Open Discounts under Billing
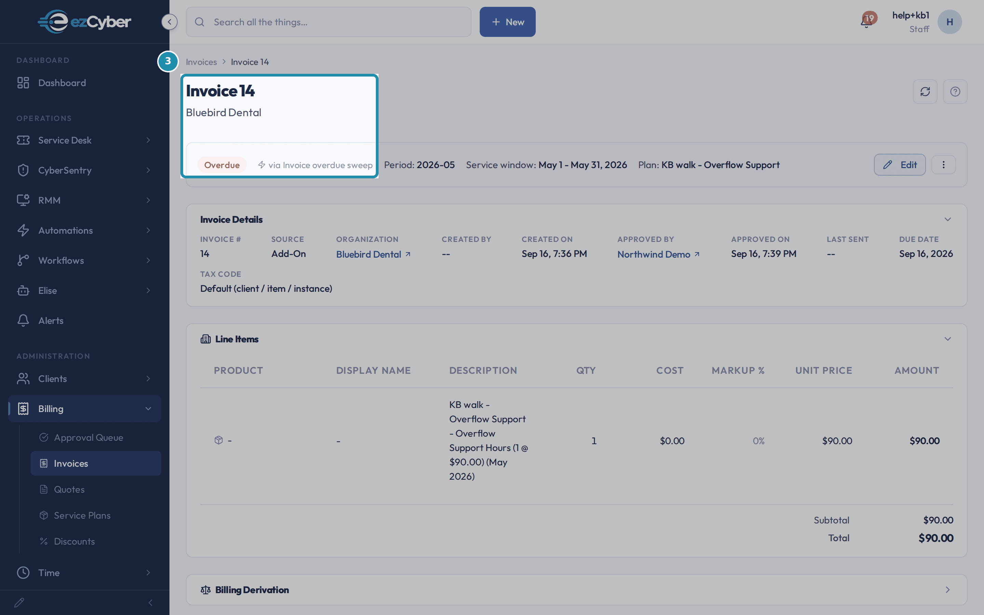Image resolution: width=984 pixels, height=615 pixels. 96,542
